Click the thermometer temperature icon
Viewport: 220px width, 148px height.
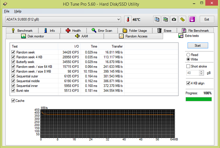click(128, 19)
